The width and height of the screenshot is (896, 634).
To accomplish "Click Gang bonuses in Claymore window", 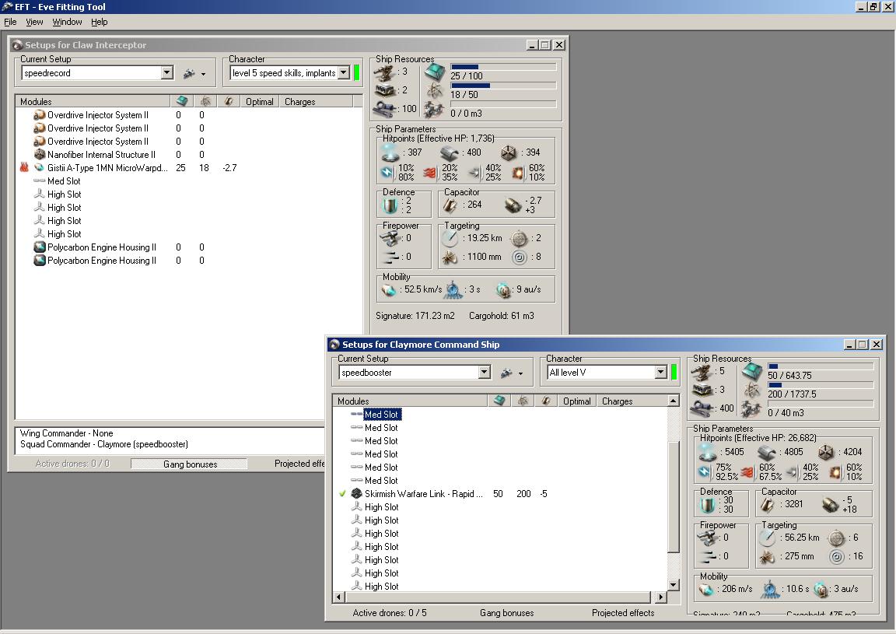I will 506,612.
